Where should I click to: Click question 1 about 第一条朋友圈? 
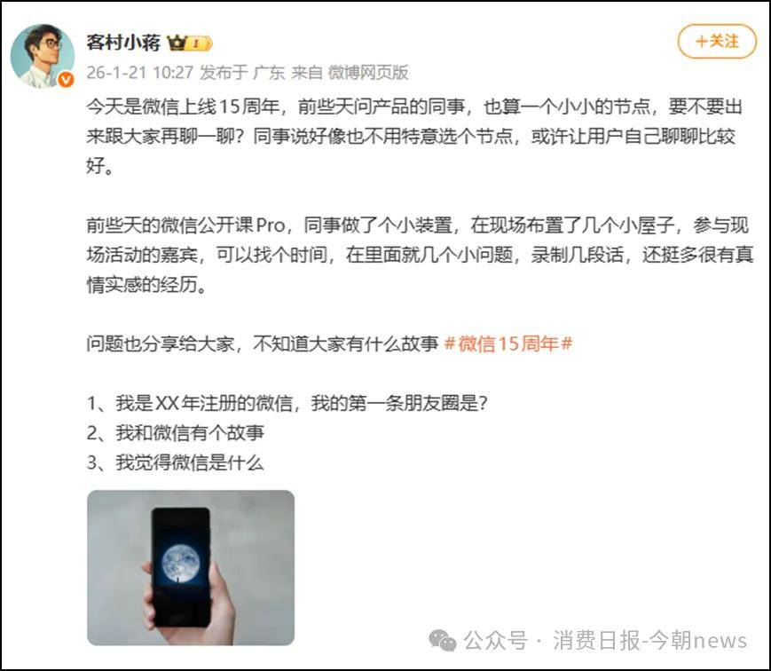287,403
